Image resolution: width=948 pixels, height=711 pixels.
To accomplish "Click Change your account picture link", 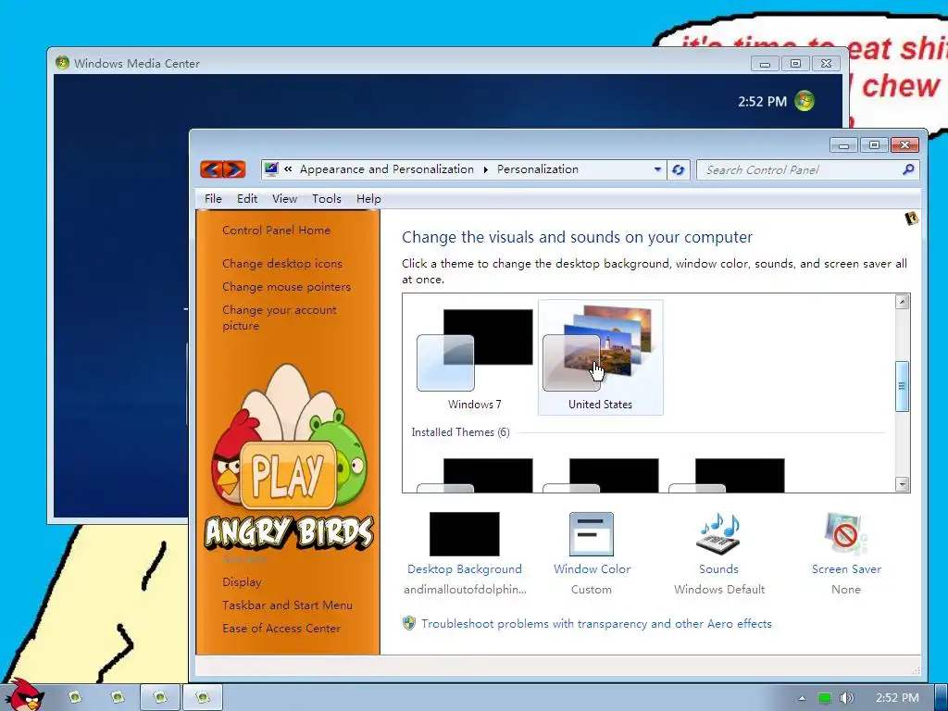I will click(280, 318).
